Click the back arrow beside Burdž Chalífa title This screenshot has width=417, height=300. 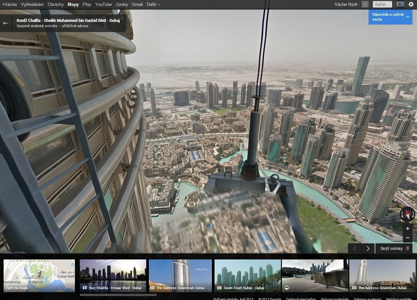click(5, 23)
